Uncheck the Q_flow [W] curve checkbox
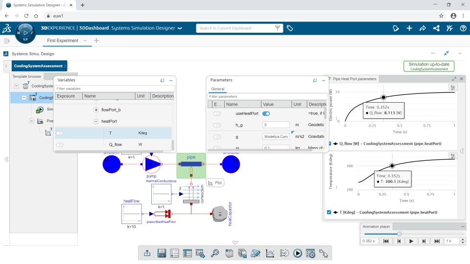Image resolution: width=470 pixels, height=264 pixels. (x=329, y=144)
